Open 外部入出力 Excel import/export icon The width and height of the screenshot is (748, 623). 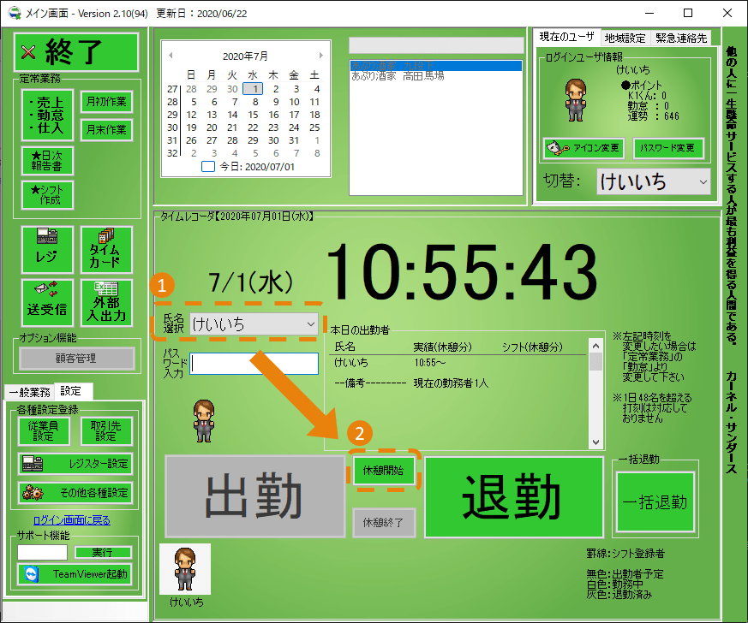(106, 302)
